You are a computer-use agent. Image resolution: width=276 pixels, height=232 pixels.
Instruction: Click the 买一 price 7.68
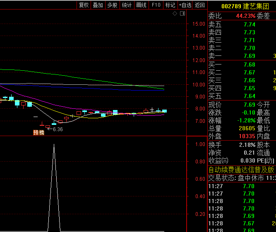(249, 65)
